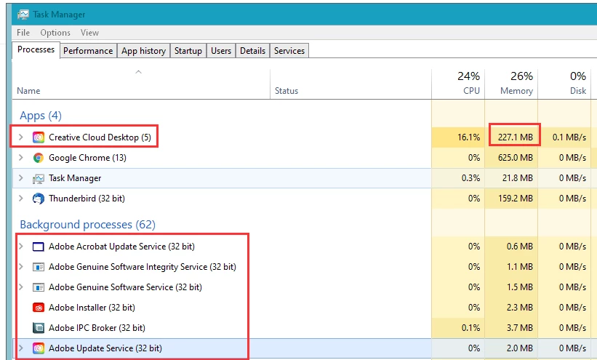This screenshot has height=360, width=597.
Task: Open the File menu
Action: click(23, 33)
